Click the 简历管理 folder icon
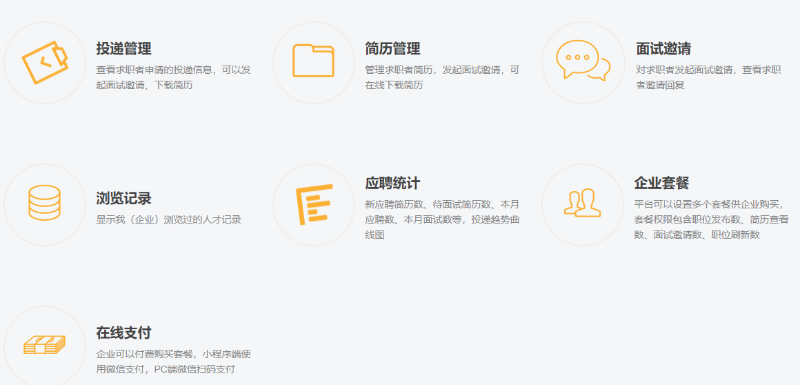The width and height of the screenshot is (800, 385). 313,61
